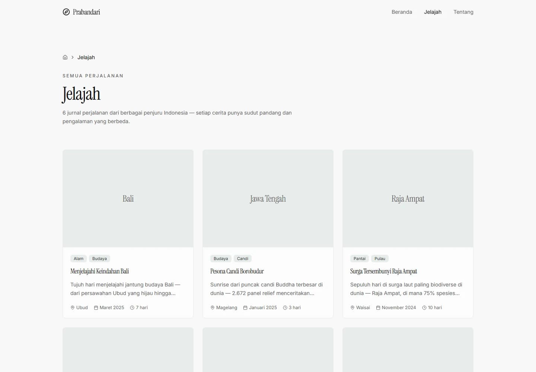Open the Tentang nav item
The height and width of the screenshot is (372, 536).
[x=463, y=12]
